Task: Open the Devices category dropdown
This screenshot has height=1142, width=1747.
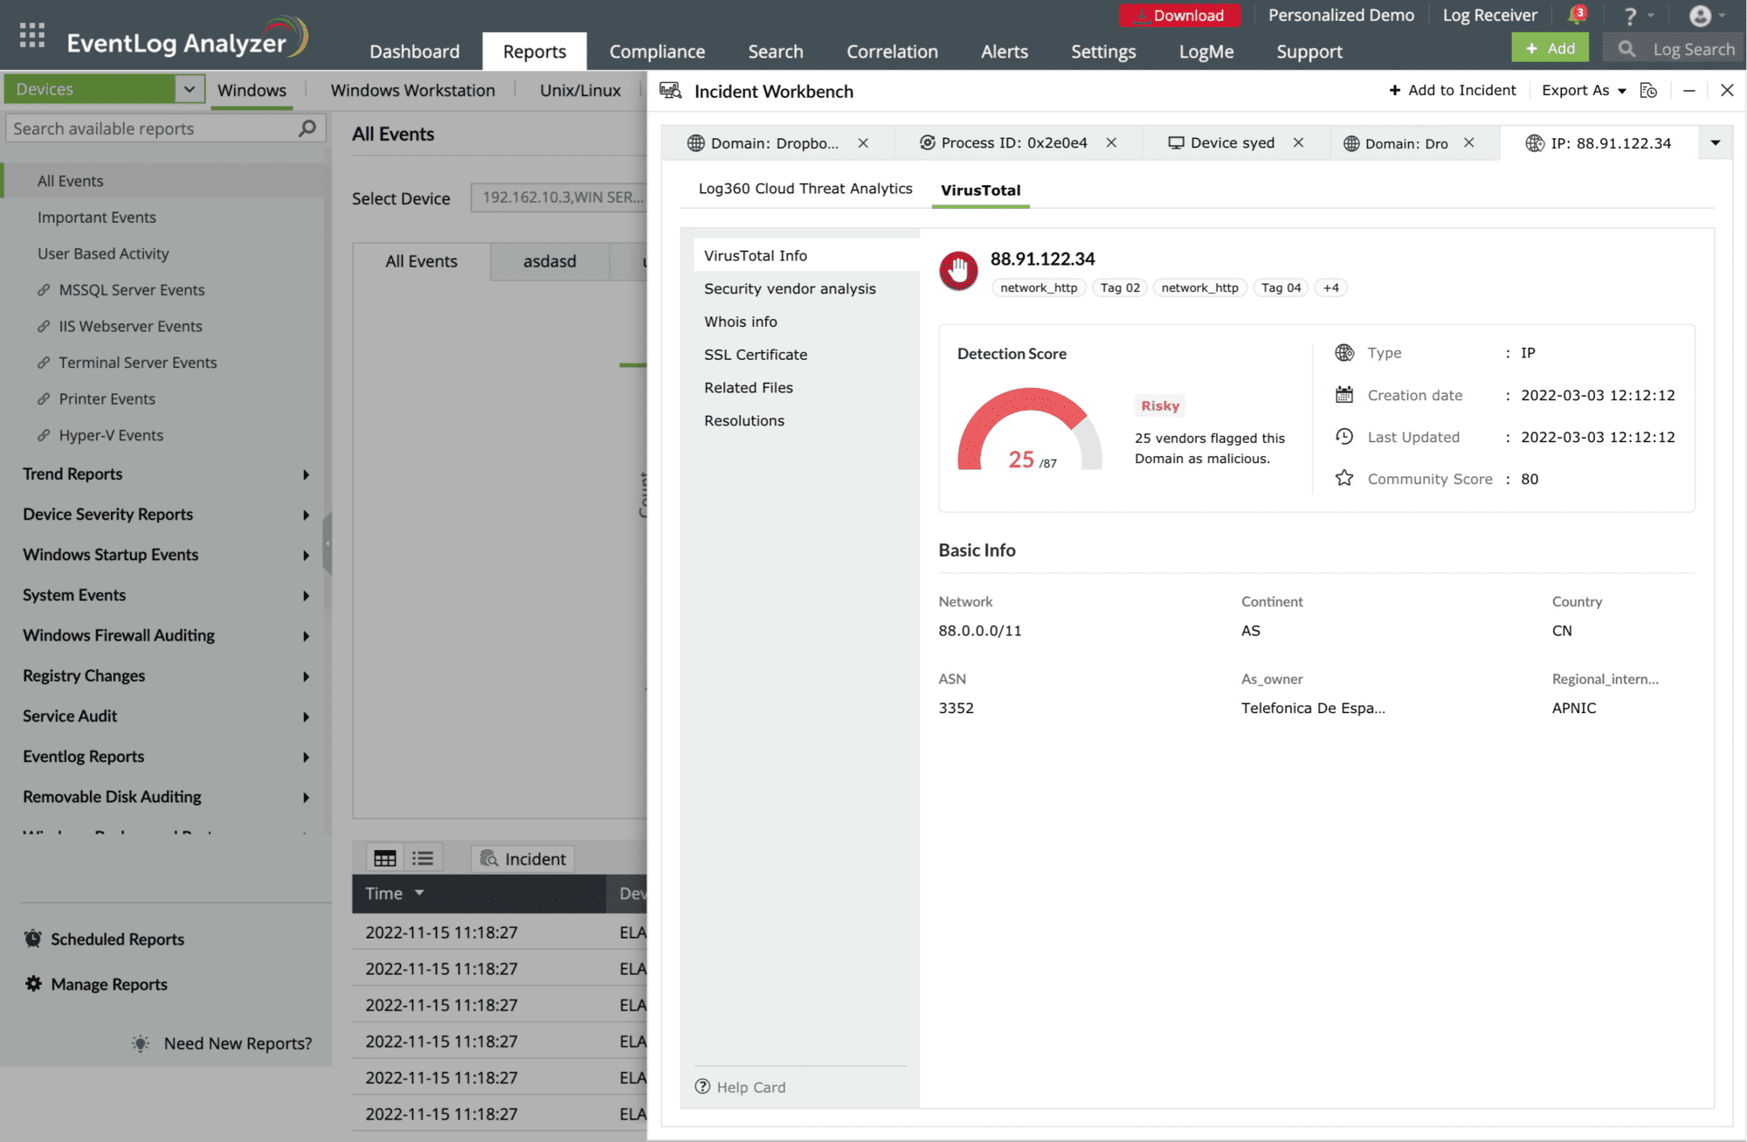Action: tap(190, 88)
